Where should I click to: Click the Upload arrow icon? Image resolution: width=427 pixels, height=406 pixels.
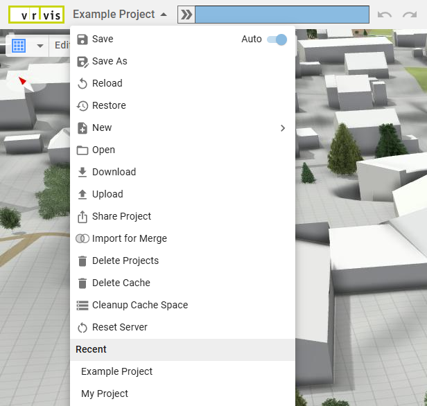pos(82,194)
